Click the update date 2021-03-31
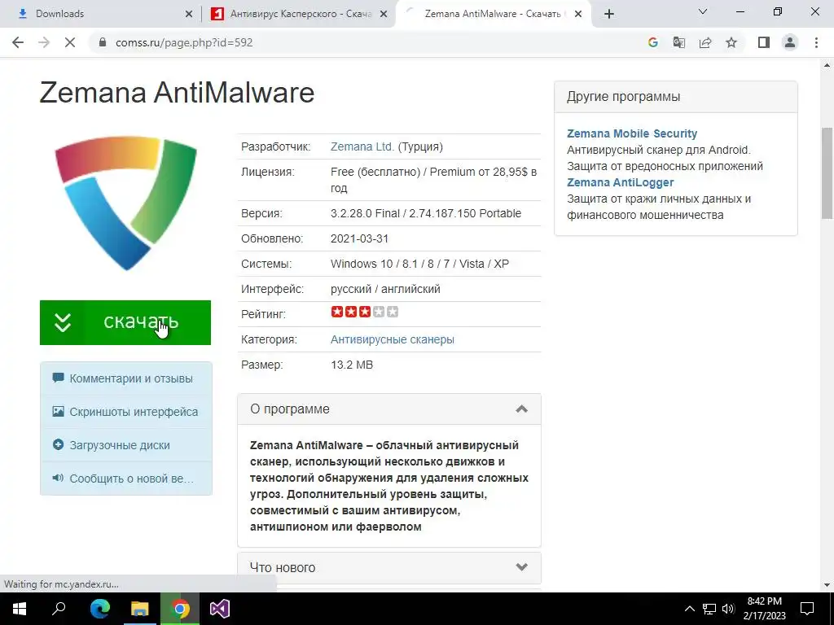The height and width of the screenshot is (625, 834). click(x=359, y=238)
